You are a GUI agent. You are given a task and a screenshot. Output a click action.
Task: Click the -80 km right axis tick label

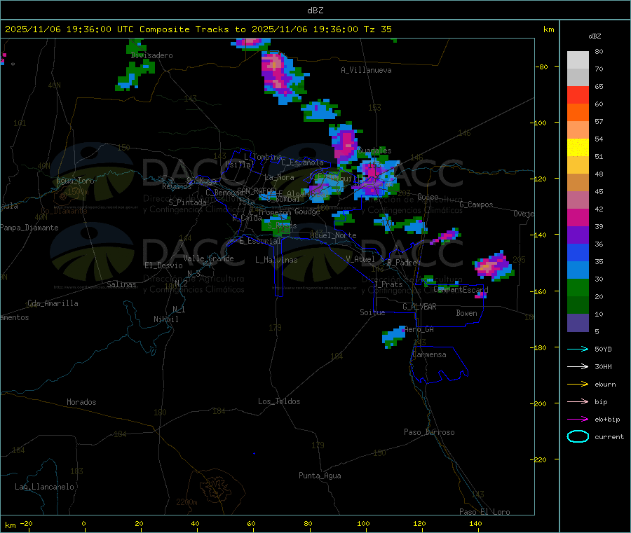(542, 67)
